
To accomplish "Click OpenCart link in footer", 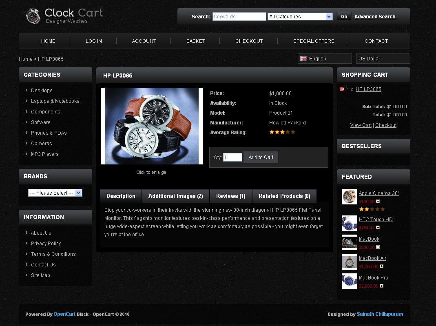I will coord(64,314).
